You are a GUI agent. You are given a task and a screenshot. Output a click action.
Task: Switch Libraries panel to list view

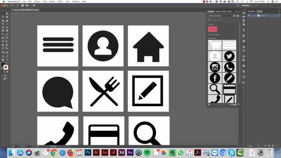pyautogui.click(x=237, y=16)
